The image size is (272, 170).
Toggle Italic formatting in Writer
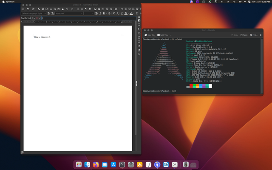(x=100, y=13)
